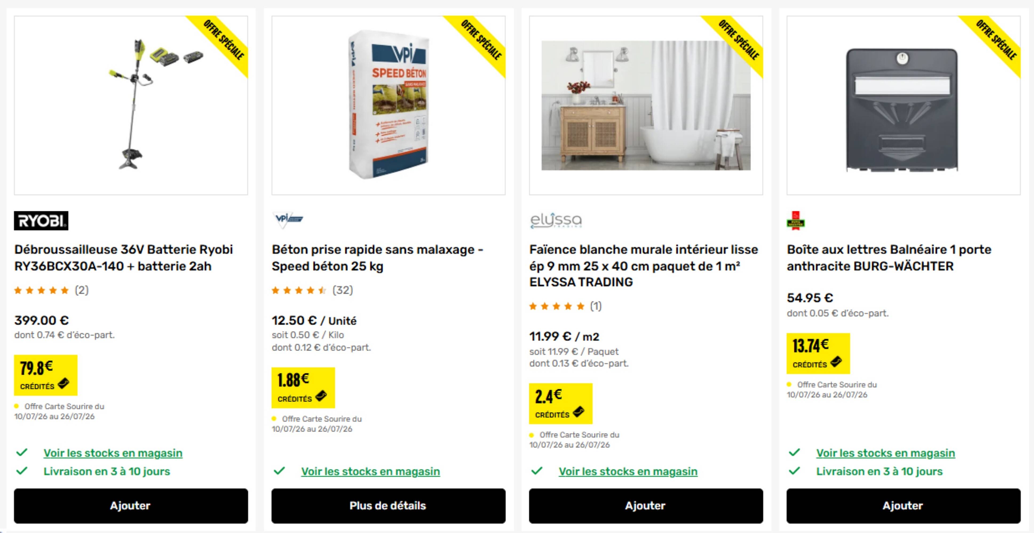Click the Burg-Wächter brand logo
This screenshot has width=1034, height=533.
tap(795, 220)
